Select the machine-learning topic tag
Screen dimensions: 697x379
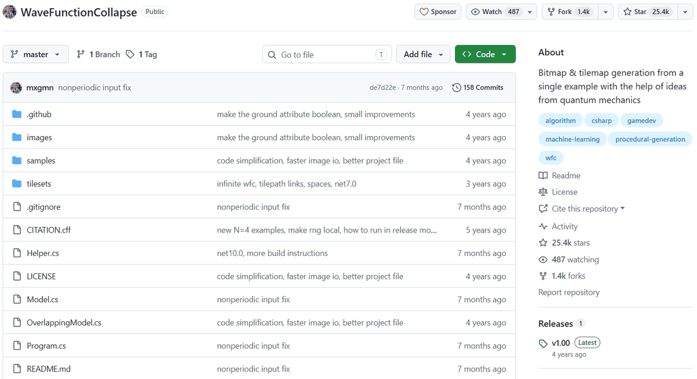(573, 139)
